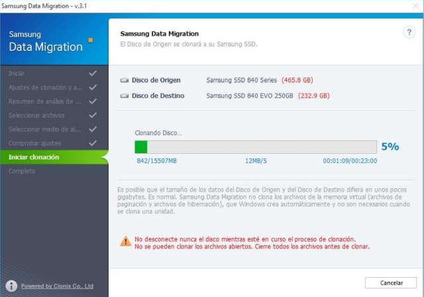Click the orange warning triangle icon

(x=126, y=241)
